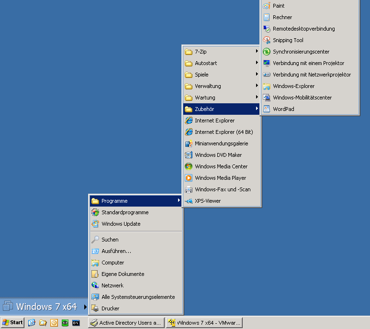Open the Verwaltung folder entry
370x329 pixels.
221,86
